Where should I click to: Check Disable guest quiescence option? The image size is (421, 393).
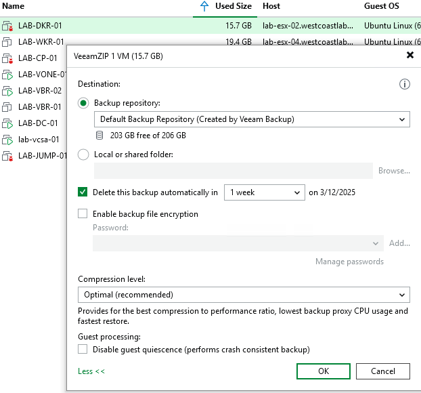83,350
